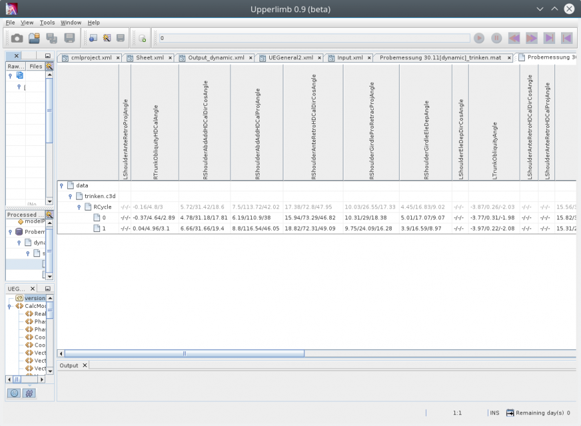Collapse the RCycle tree node

[x=79, y=207]
